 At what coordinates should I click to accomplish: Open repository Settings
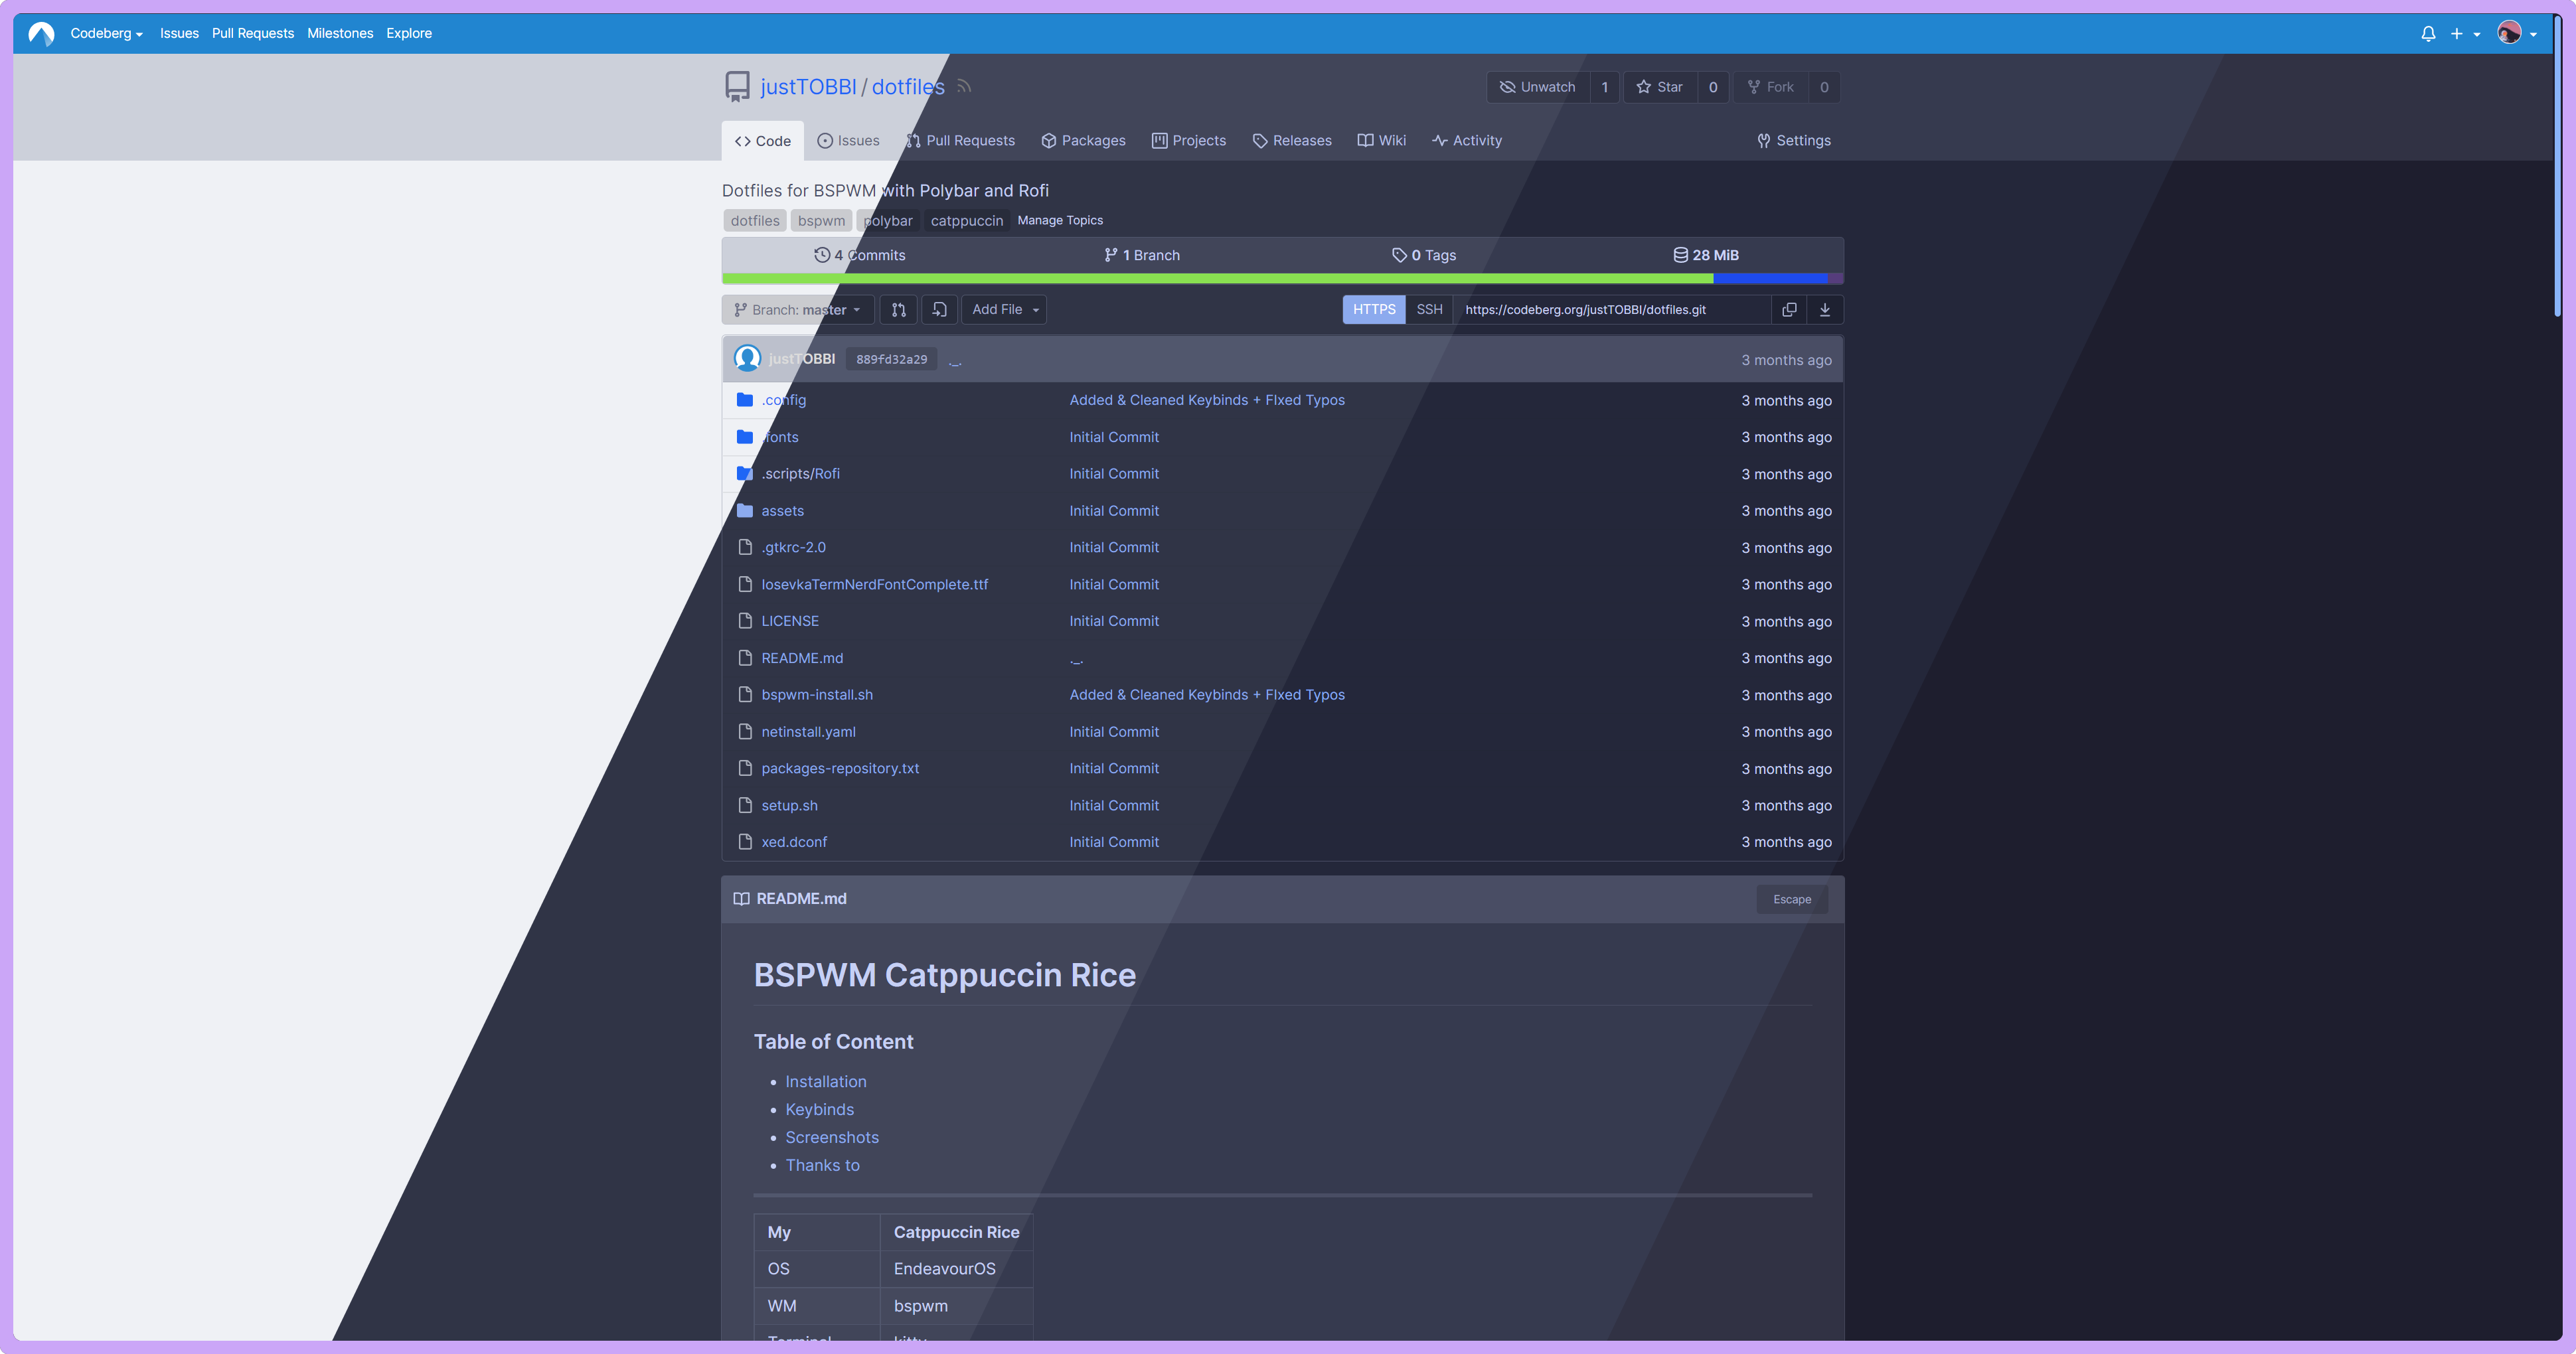click(1794, 141)
